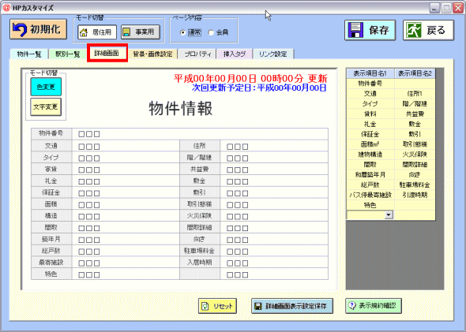466x332 pixels.
Task: Switch to 背景・画像設定 tab
Action: 152,54
